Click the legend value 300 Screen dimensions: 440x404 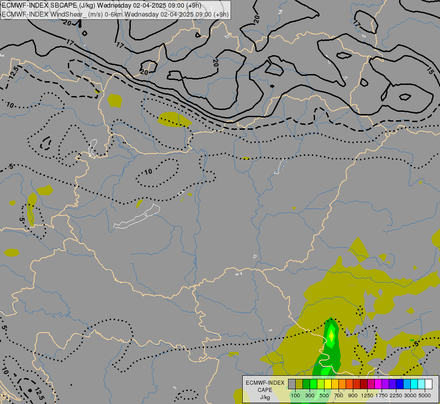coord(310,395)
